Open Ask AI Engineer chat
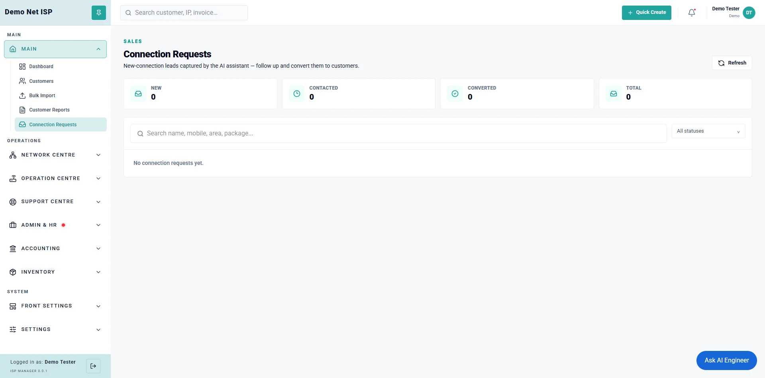Viewport: 765px width, 378px height. pyautogui.click(x=726, y=360)
